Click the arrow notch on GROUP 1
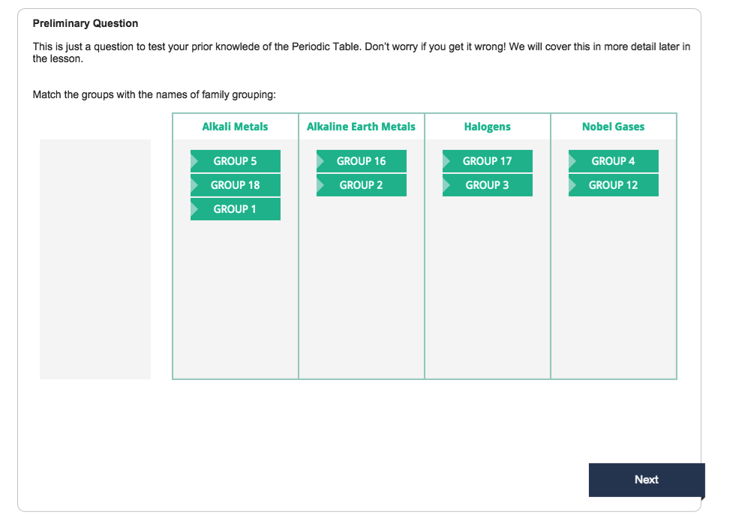 click(194, 209)
